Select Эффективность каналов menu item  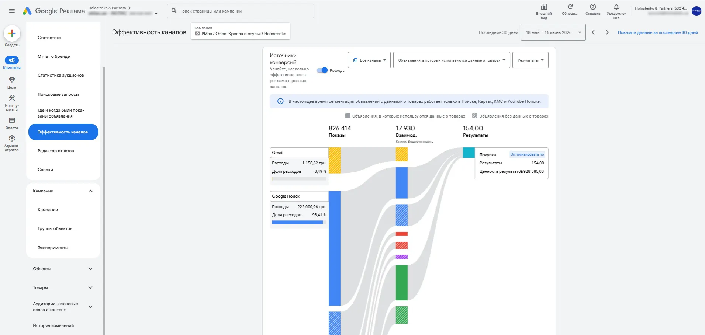[63, 132]
